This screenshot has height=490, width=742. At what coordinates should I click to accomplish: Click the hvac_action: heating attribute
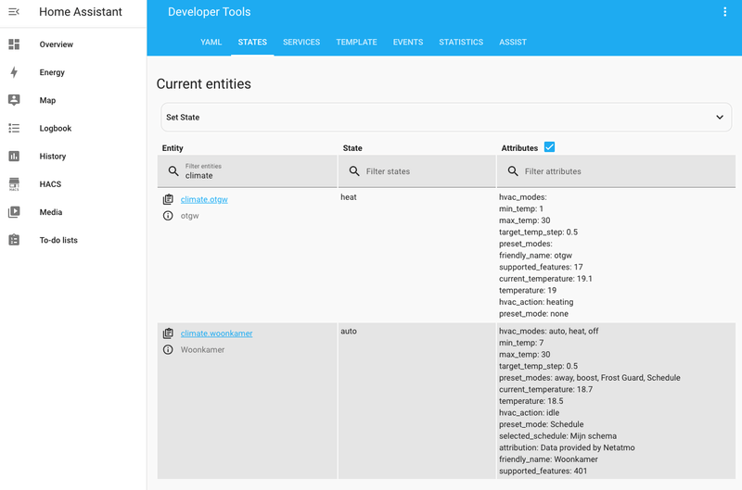(x=536, y=302)
